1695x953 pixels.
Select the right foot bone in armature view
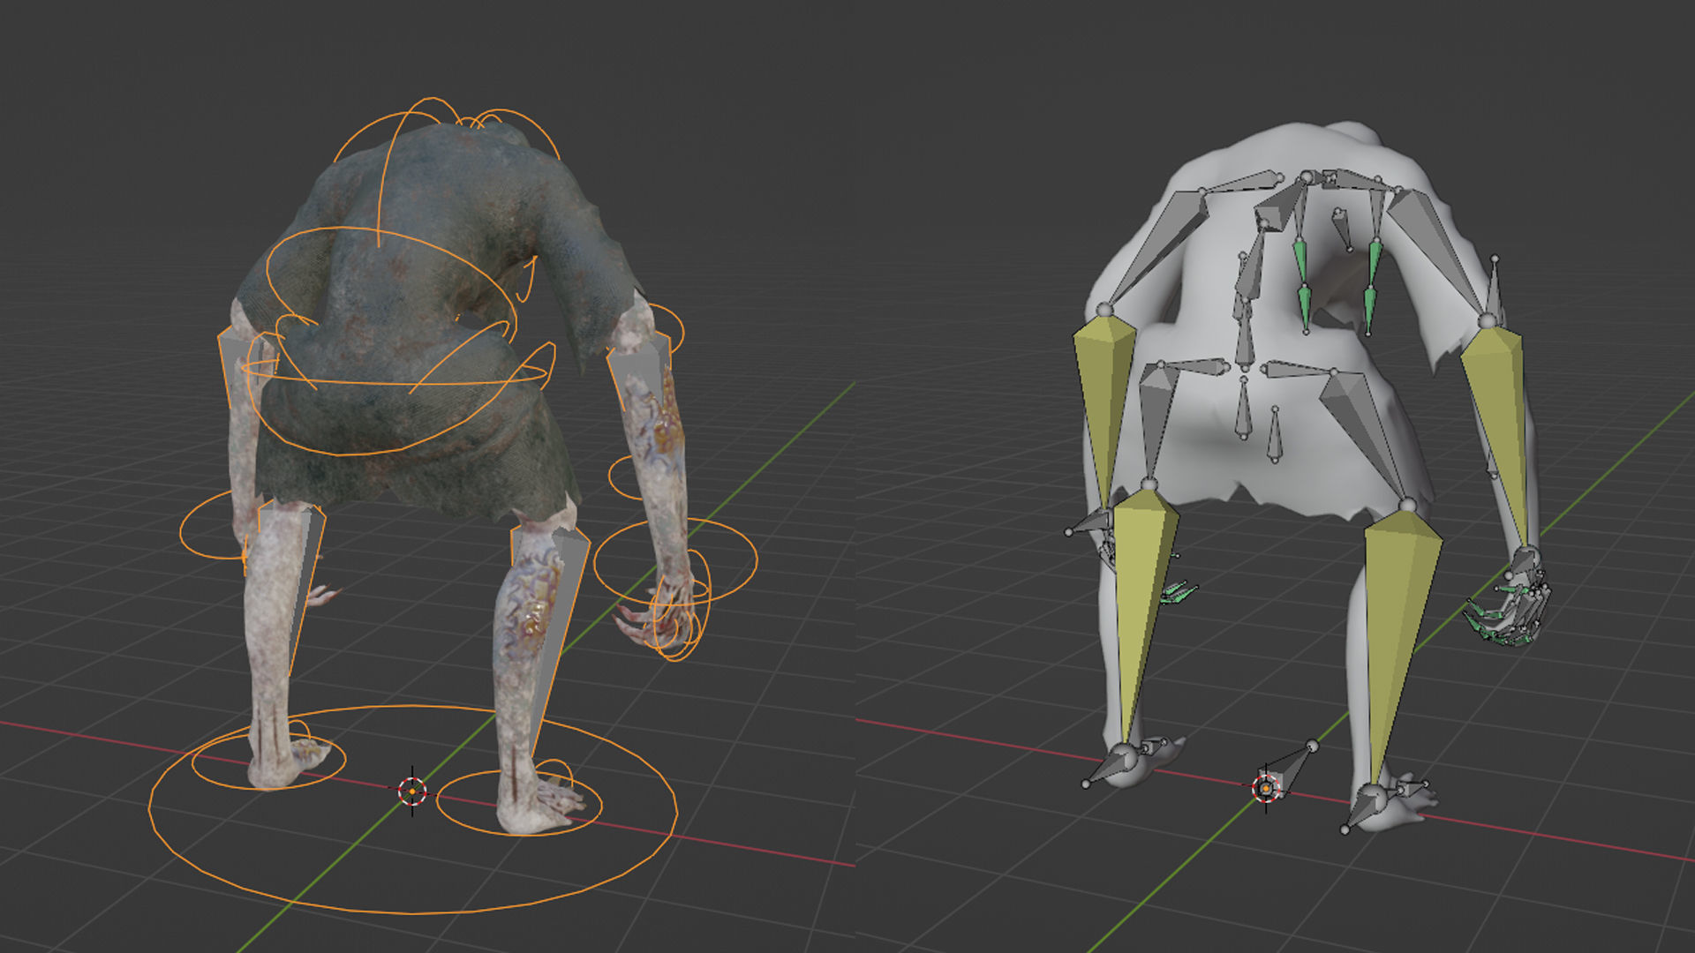coord(1364,807)
